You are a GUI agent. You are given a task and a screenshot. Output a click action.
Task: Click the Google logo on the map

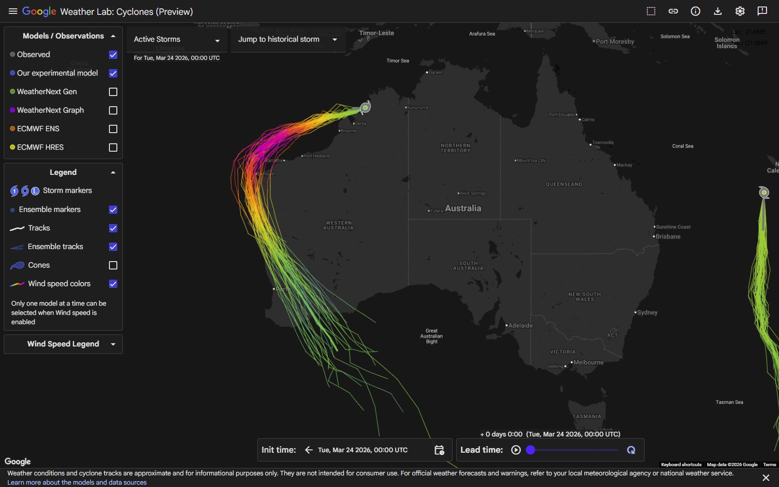(x=18, y=461)
